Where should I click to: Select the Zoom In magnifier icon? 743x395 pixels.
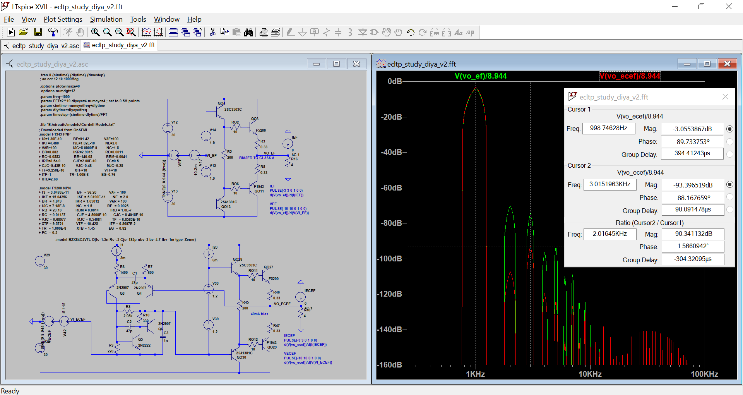95,33
